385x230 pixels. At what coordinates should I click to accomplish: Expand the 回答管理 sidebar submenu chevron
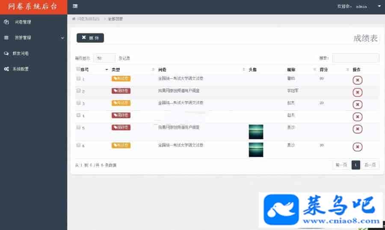point(62,38)
